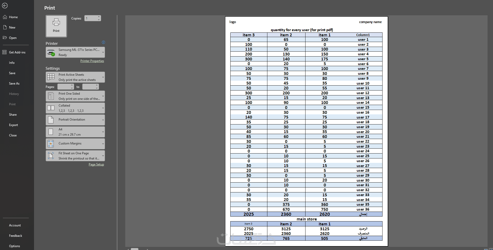Open Get Add-ins
This screenshot has height=250, width=493.
coord(17,52)
